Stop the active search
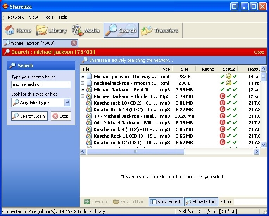This screenshot has width=269, height=216. 61,116
